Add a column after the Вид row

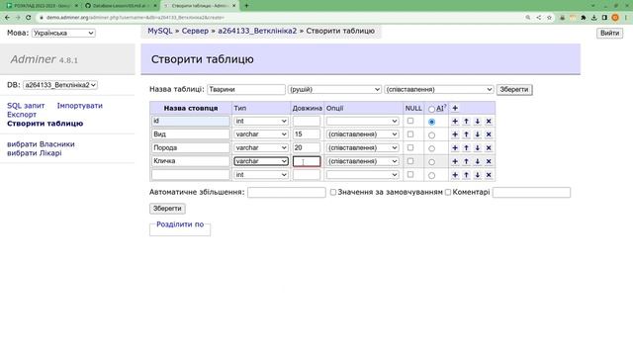click(455, 134)
